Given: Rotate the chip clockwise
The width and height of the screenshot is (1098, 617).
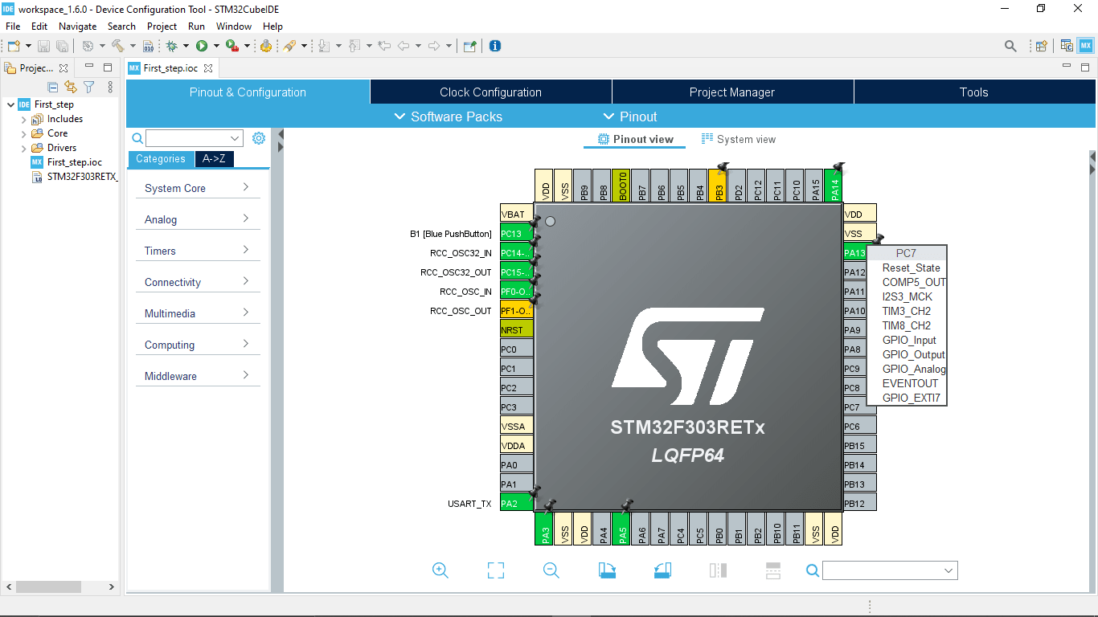Looking at the screenshot, I should coord(607,570).
